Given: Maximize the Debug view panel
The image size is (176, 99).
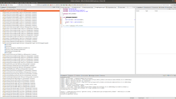Looking at the screenshot, I should click(x=58, y=7).
